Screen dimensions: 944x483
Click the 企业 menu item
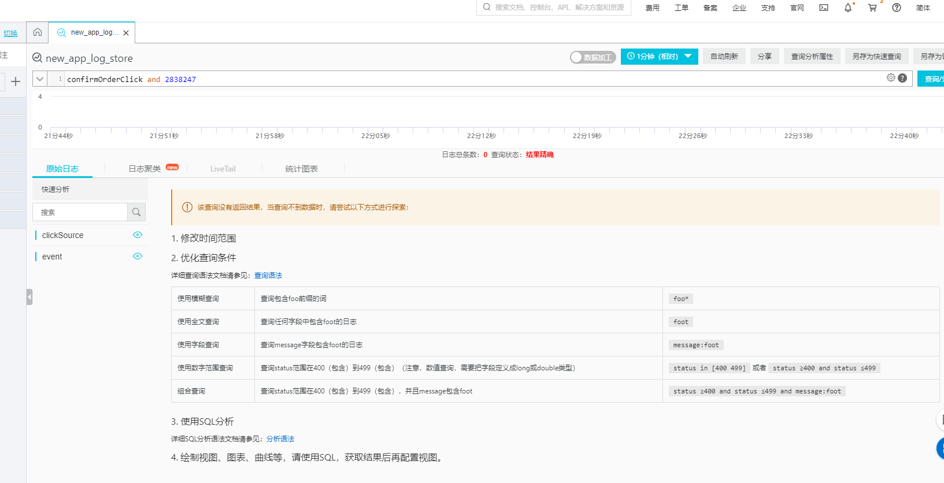pos(739,8)
